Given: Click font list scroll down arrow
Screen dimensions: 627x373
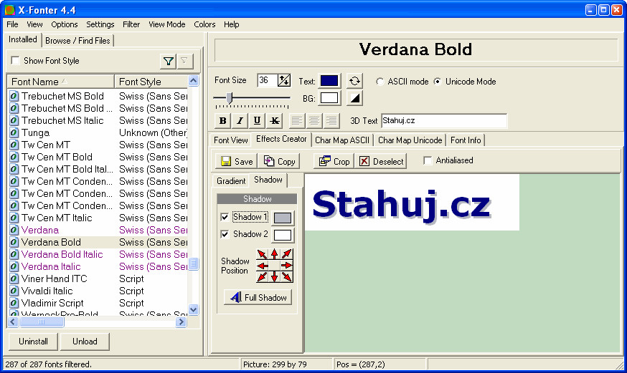Looking at the screenshot, I should tap(193, 309).
